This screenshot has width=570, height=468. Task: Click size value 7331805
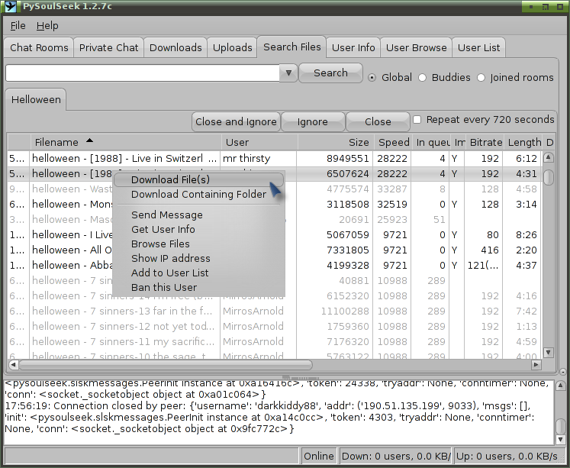pos(347,250)
